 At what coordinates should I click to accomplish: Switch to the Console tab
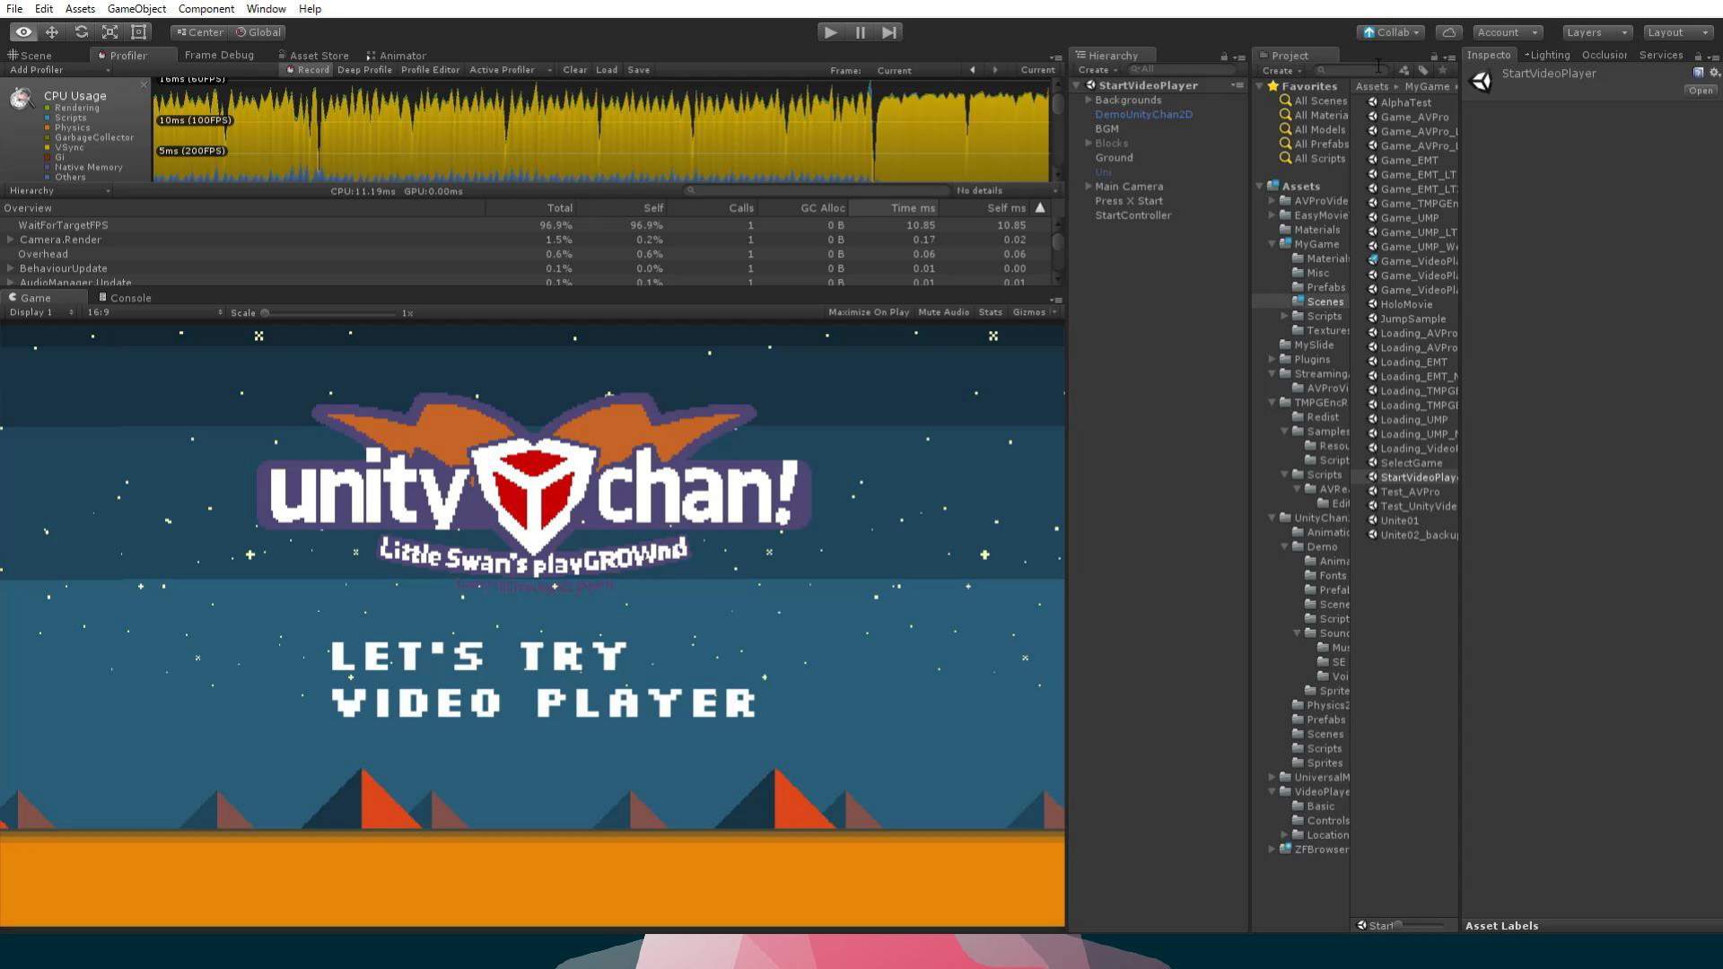[125, 298]
